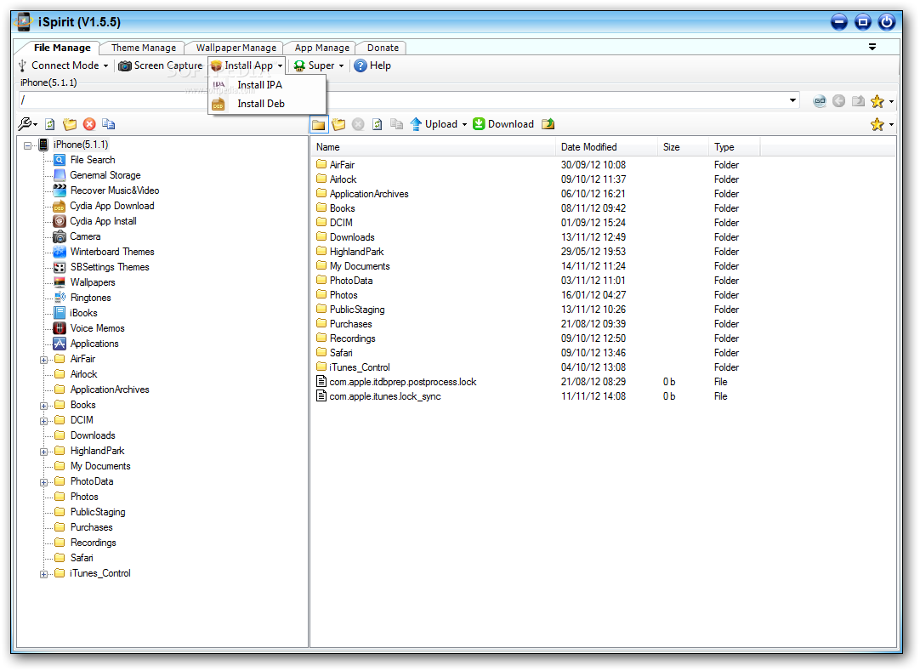Click the export folder icon after Download
This screenshot has height=671, width=920.
[x=548, y=124]
